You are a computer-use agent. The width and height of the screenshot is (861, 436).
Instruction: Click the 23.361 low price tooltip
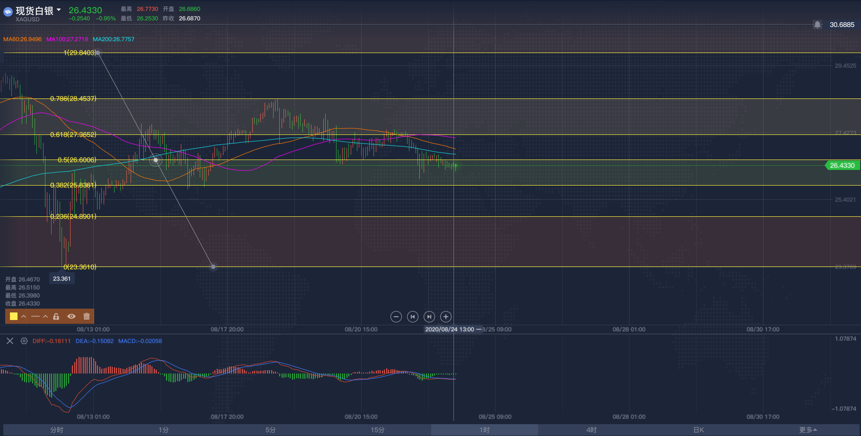pos(62,279)
